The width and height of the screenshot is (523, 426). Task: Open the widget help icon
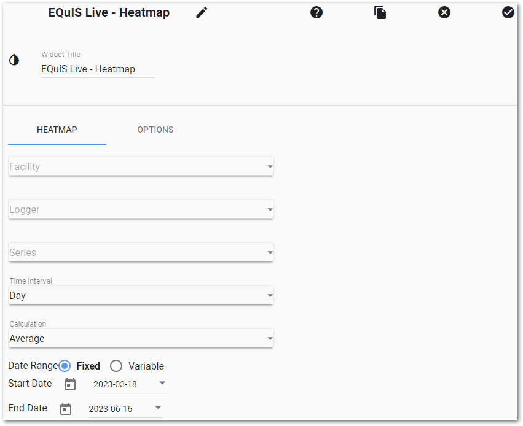tap(317, 12)
